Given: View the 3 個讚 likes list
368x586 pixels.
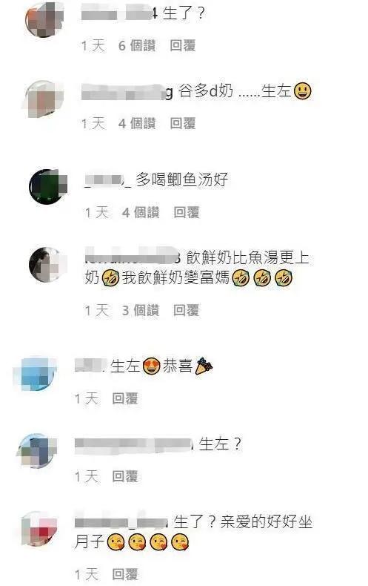Looking at the screenshot, I should click(141, 310).
